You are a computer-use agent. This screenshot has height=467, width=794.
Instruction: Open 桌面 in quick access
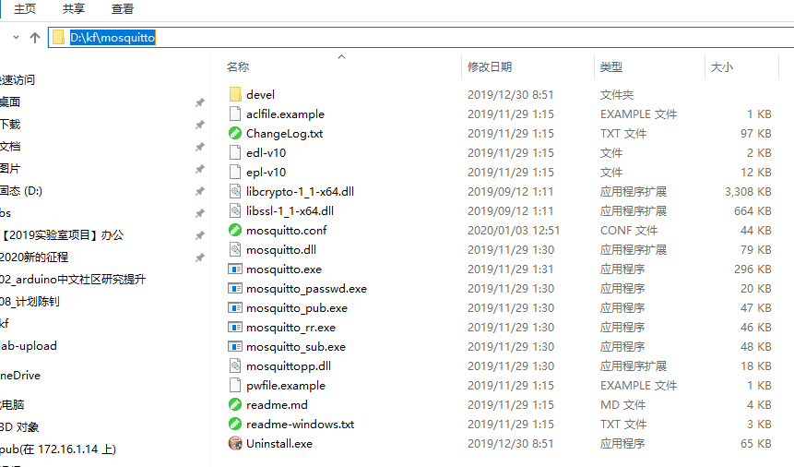[10, 102]
